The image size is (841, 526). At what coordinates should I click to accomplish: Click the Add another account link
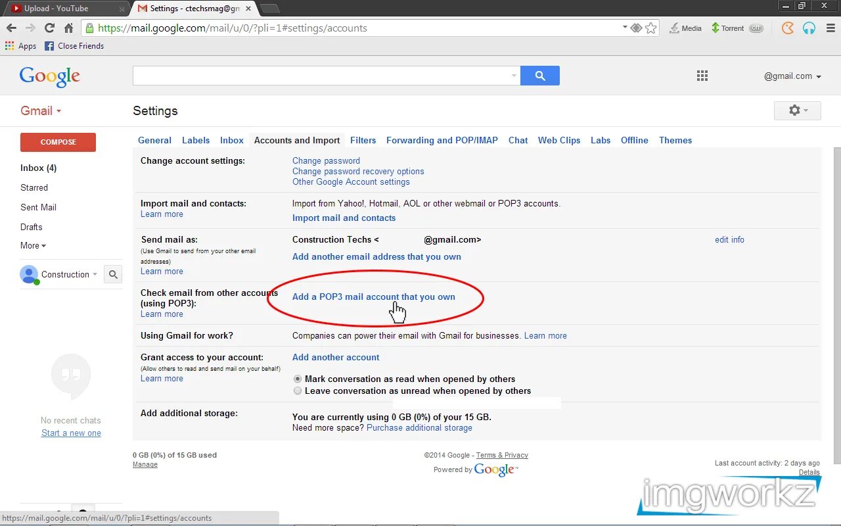[336, 358]
